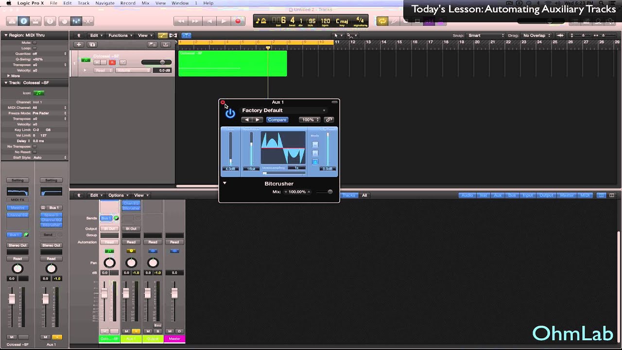Toggle the Flex view button
This screenshot has width=622, height=350.
coord(173,35)
